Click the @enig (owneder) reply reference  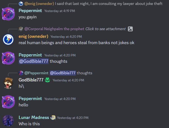[x=39, y=4]
